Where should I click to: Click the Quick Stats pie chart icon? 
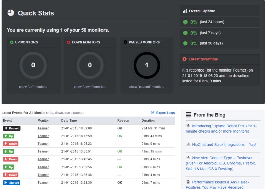coord(11,13)
